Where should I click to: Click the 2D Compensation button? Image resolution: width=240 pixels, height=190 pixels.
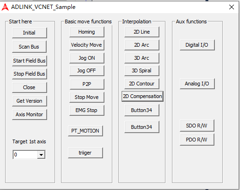(143, 96)
